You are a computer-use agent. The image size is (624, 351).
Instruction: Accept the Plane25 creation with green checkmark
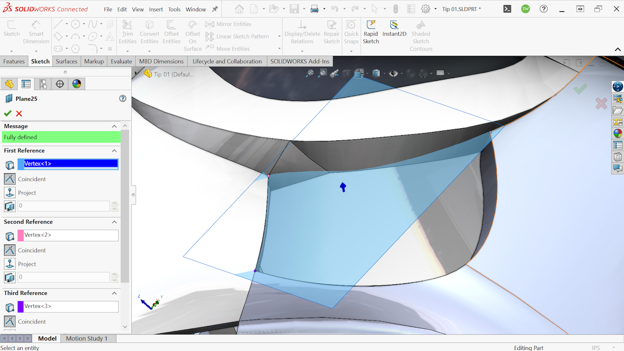point(8,113)
